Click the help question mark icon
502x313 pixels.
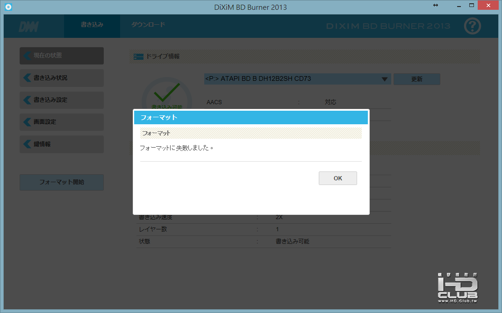(x=472, y=26)
